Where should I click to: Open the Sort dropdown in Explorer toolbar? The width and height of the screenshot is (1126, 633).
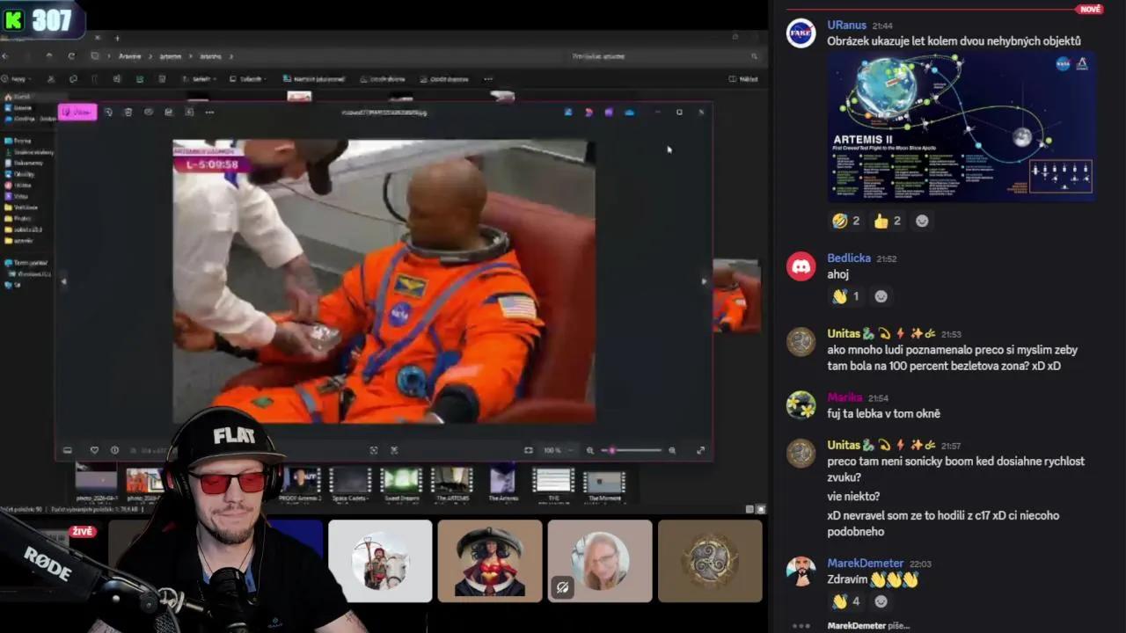pos(200,79)
